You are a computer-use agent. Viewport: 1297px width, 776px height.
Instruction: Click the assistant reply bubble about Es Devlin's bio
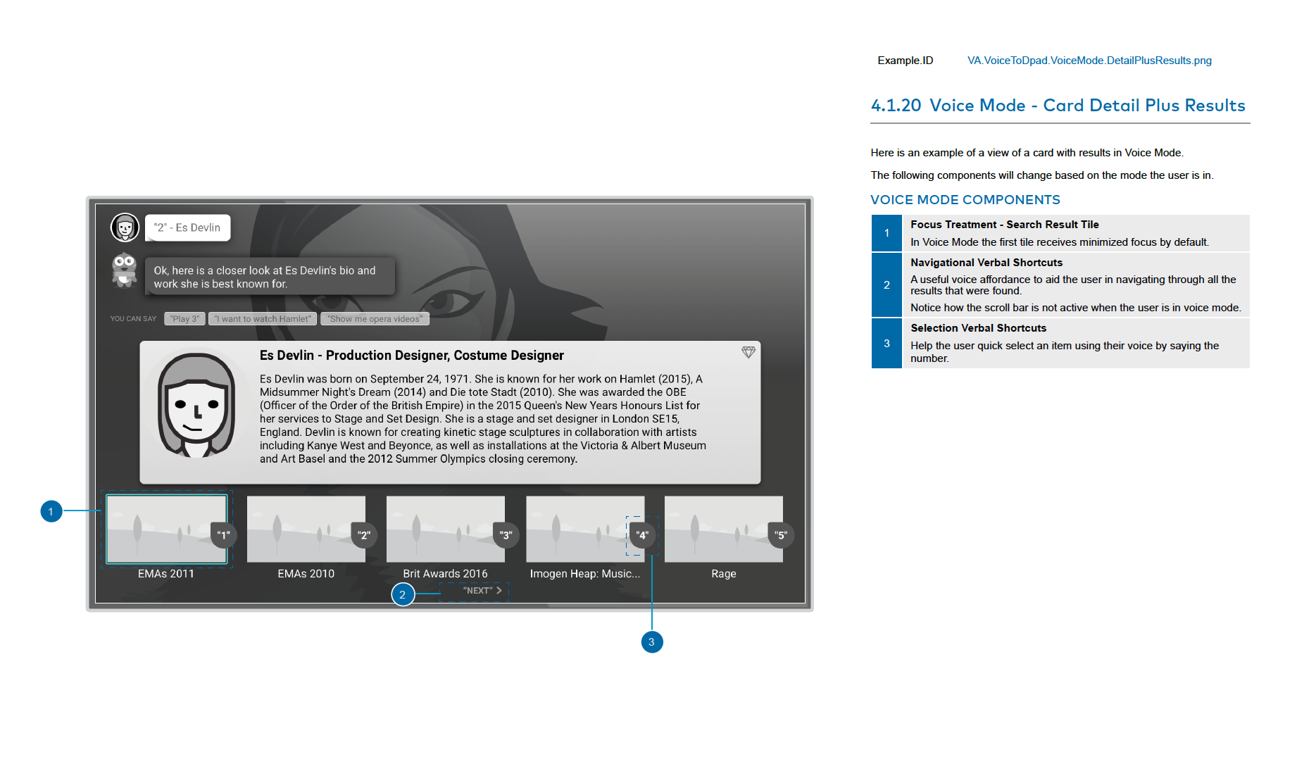tap(270, 277)
